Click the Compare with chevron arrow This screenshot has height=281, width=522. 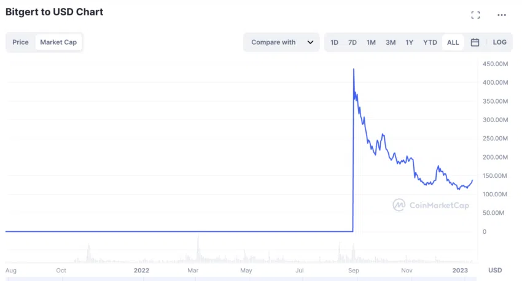(x=310, y=42)
